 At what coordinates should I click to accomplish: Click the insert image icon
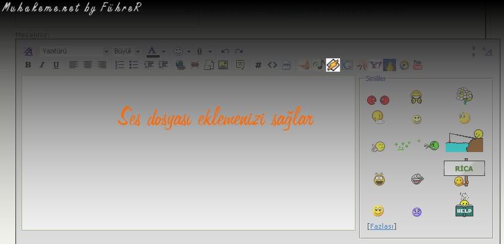pos(223,65)
